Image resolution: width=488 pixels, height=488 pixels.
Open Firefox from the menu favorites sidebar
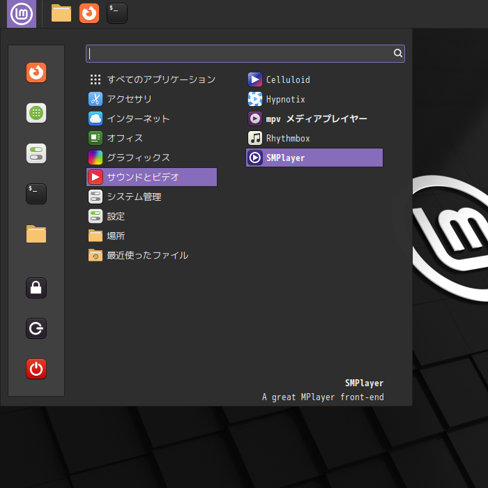[36, 73]
